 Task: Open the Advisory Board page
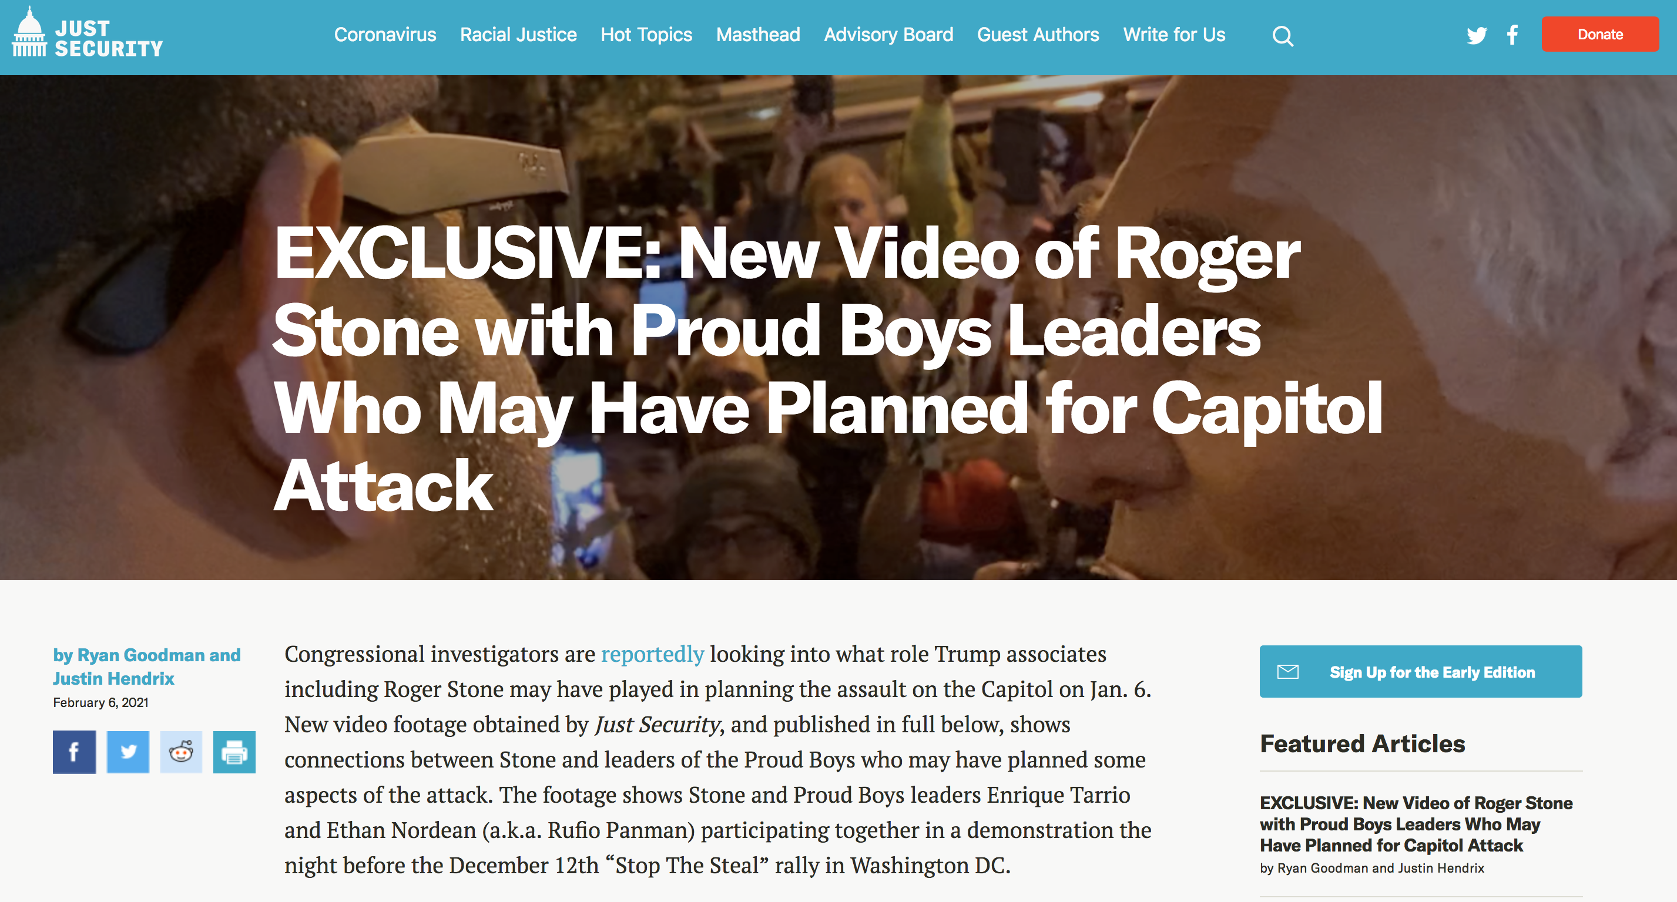click(888, 35)
